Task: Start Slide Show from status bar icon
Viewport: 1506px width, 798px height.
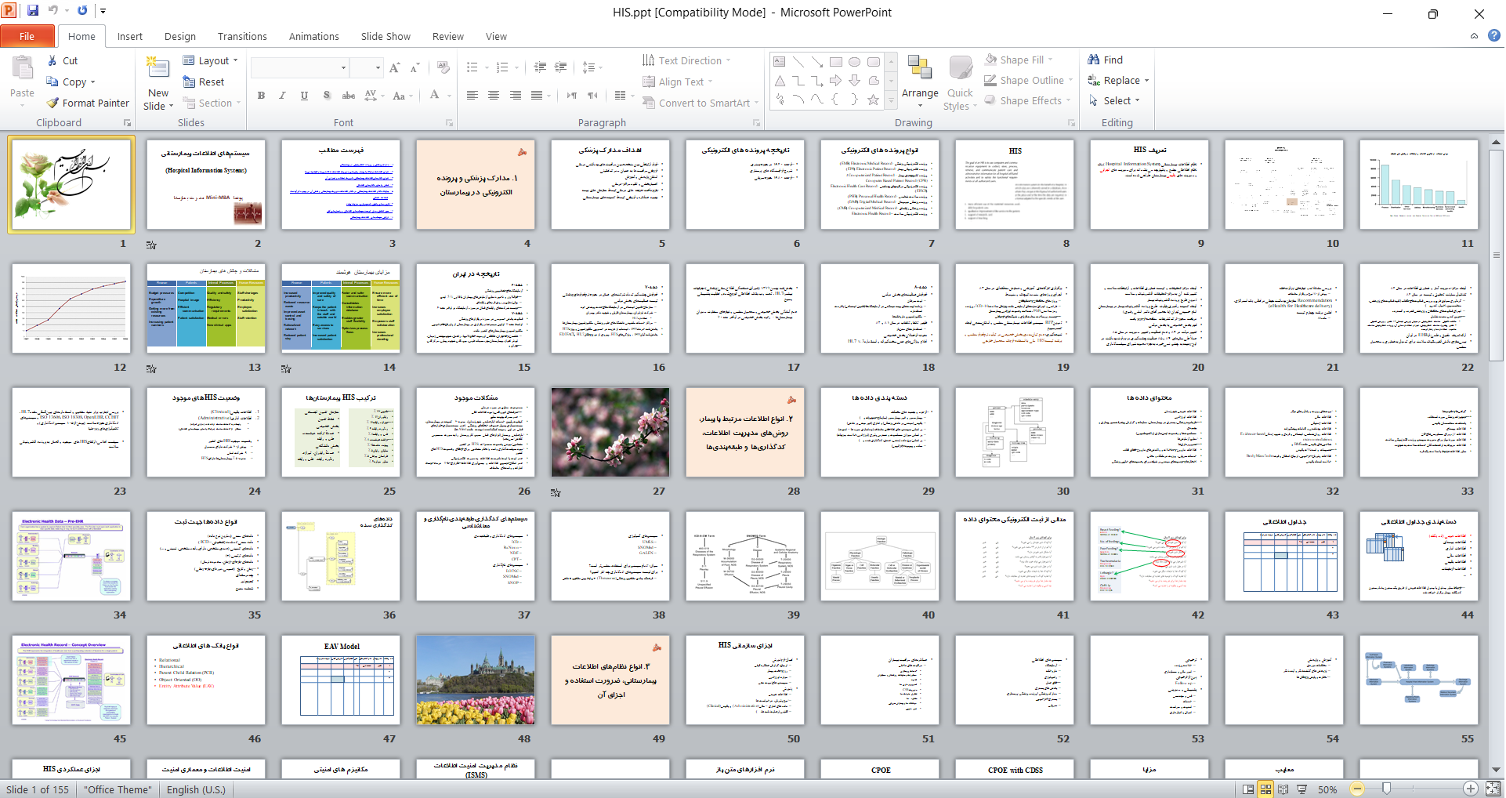Action: click(1301, 789)
